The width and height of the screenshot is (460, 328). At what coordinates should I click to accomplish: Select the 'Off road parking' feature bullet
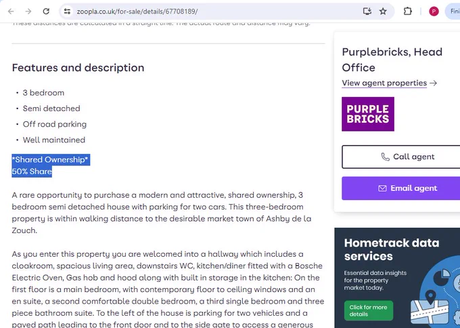coord(55,124)
